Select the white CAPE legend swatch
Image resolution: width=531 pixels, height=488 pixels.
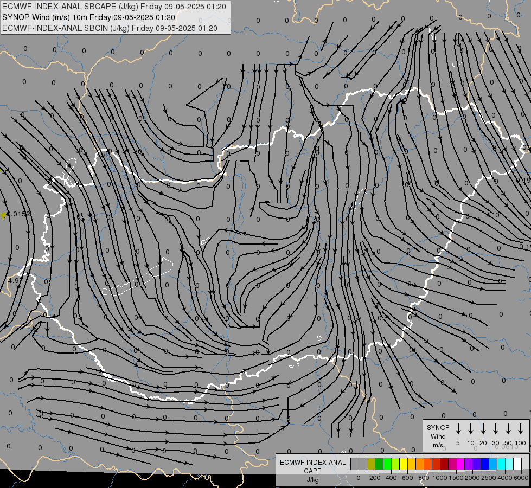tap(517, 464)
